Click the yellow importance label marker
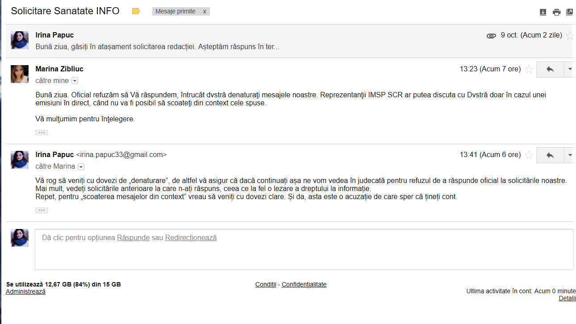The width and height of the screenshot is (576, 324). (x=136, y=11)
